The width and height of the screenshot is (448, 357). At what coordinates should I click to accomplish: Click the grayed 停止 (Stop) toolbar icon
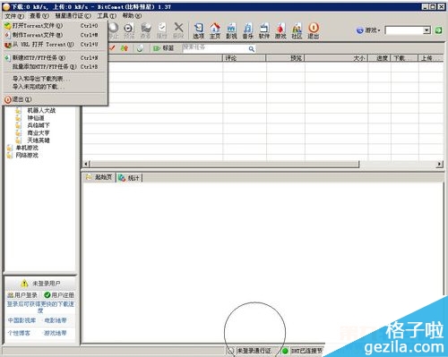point(114,31)
